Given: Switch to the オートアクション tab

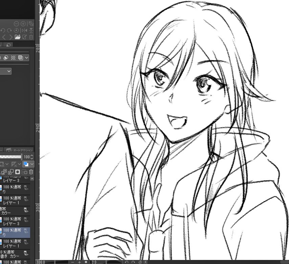Looking at the screenshot, I should pos(19,150).
